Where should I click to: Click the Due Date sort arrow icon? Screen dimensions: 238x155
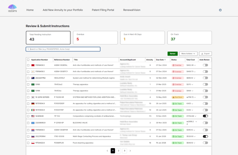pos(165,60)
